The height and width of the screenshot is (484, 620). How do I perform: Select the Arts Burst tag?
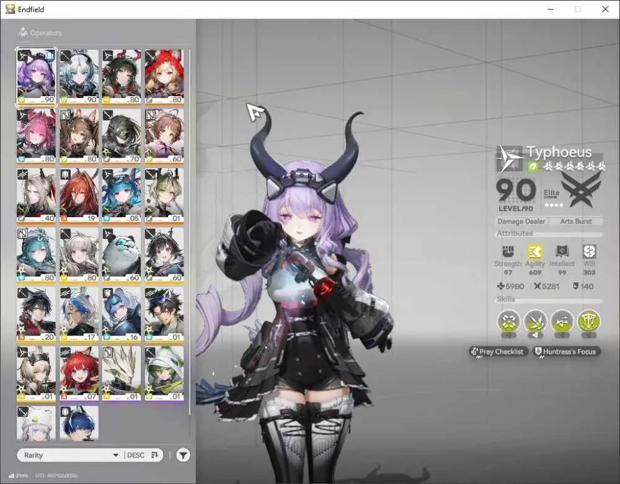(576, 222)
